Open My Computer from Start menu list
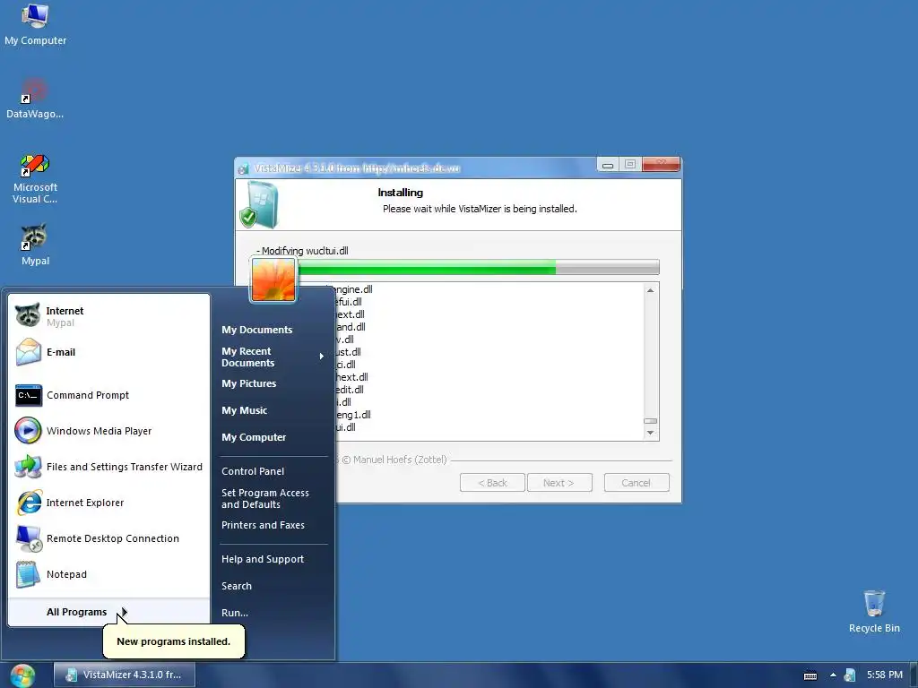This screenshot has height=688, width=918. [254, 437]
